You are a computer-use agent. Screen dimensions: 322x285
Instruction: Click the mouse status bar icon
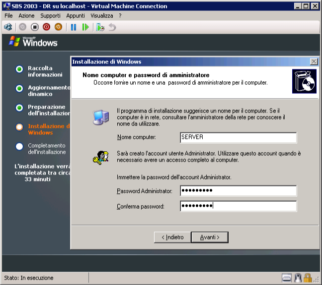click(x=298, y=278)
